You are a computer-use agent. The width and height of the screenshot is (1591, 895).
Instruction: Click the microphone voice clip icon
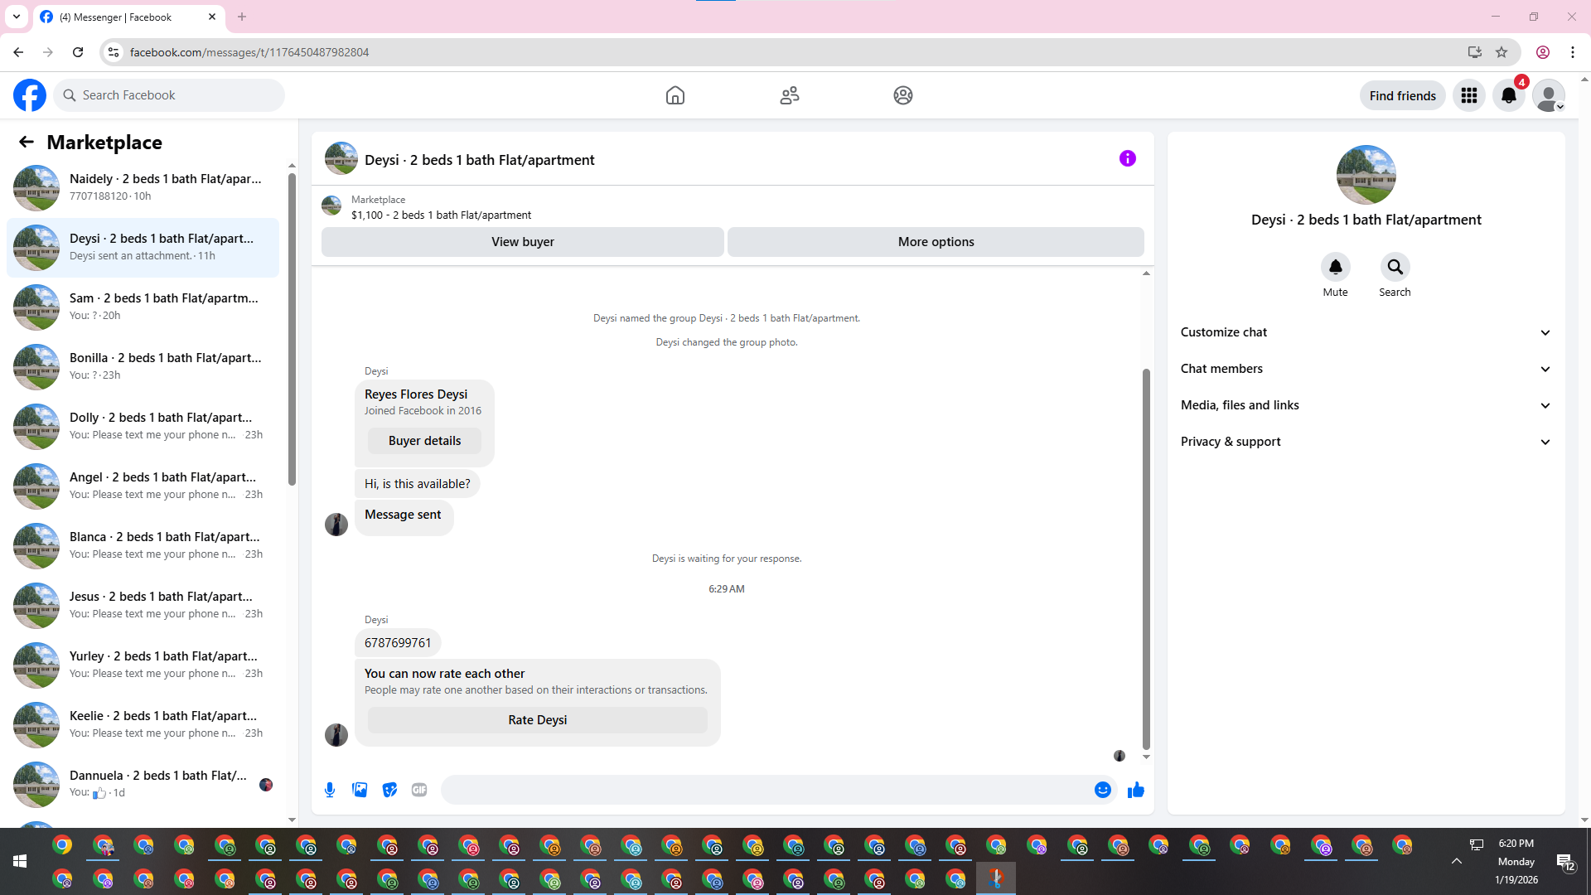point(330,790)
